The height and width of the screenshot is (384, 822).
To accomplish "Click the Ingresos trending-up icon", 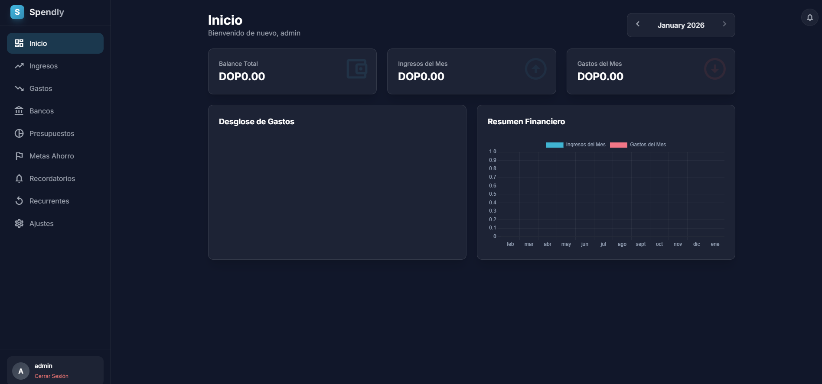I will coord(19,66).
